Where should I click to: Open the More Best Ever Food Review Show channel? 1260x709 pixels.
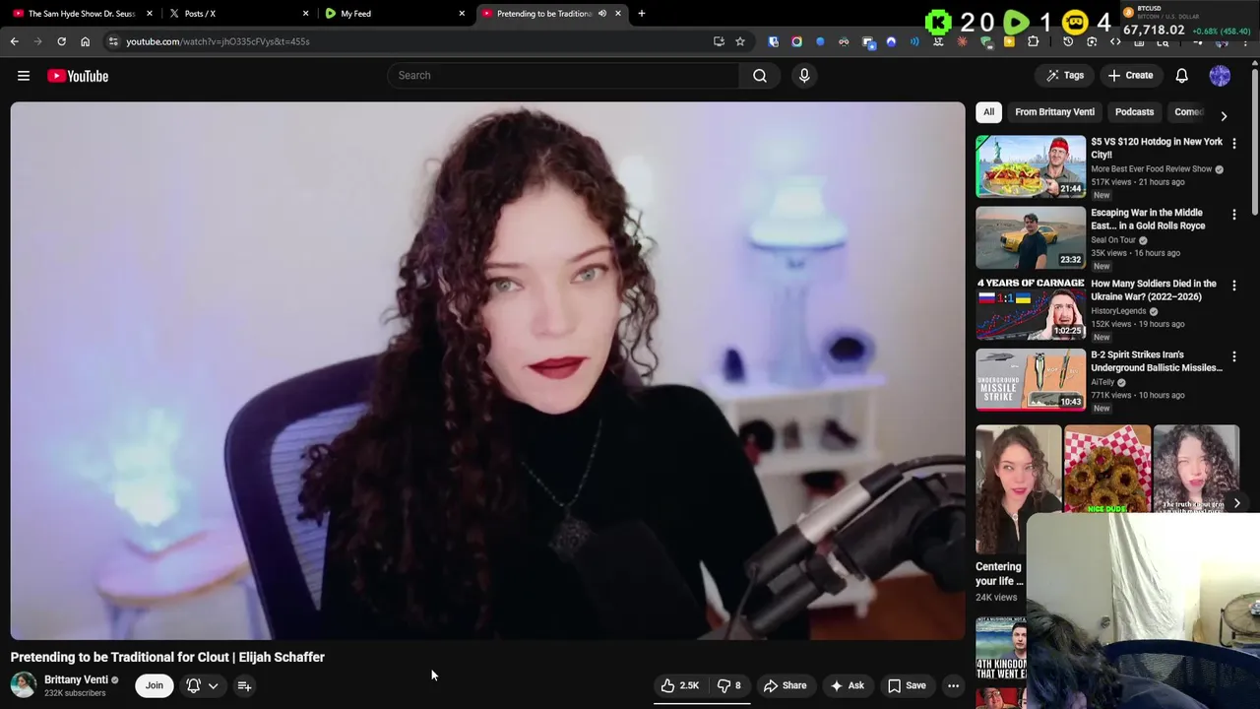click(1151, 169)
